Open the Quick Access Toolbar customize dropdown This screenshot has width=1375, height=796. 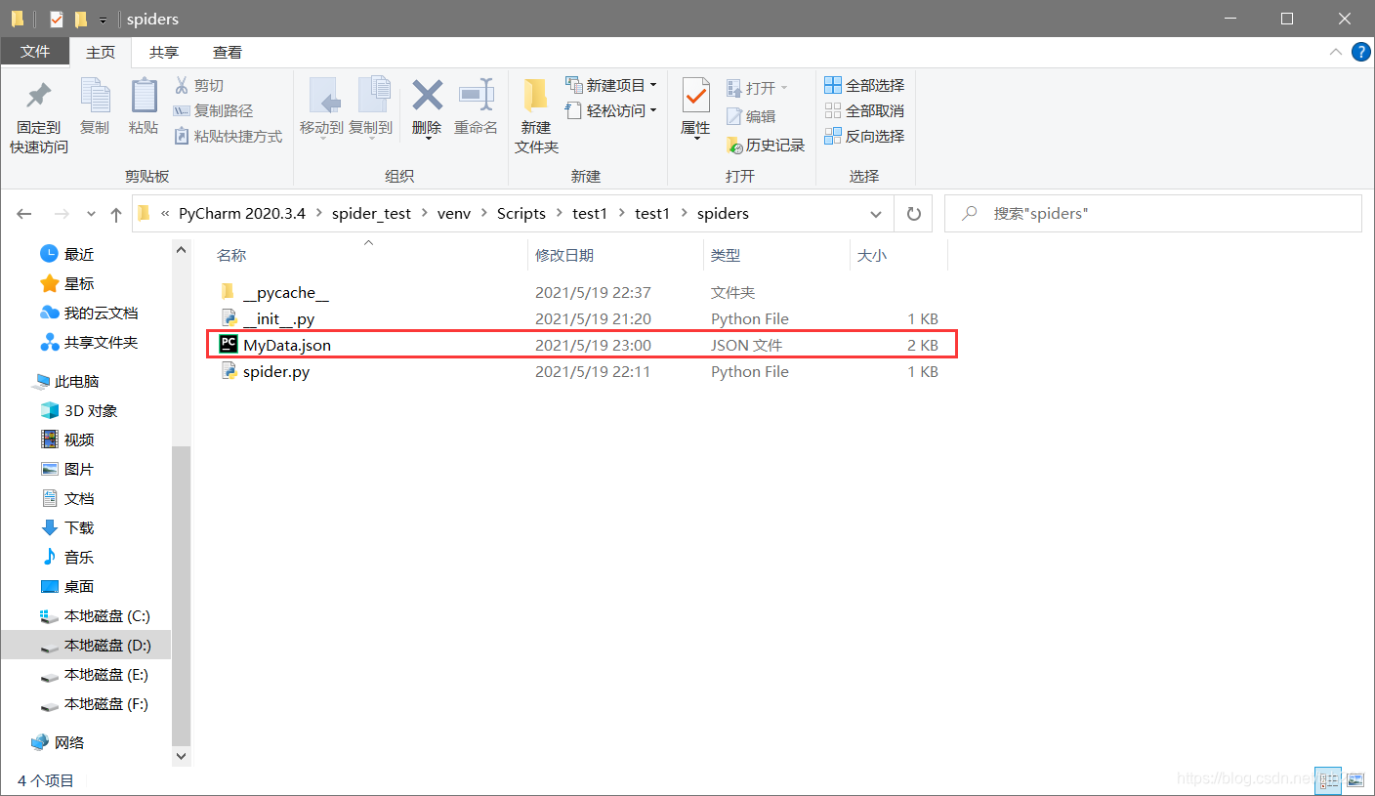[103, 20]
